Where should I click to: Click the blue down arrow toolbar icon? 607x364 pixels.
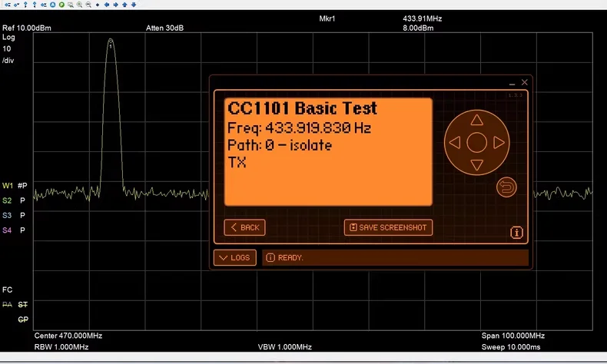pos(134,5)
